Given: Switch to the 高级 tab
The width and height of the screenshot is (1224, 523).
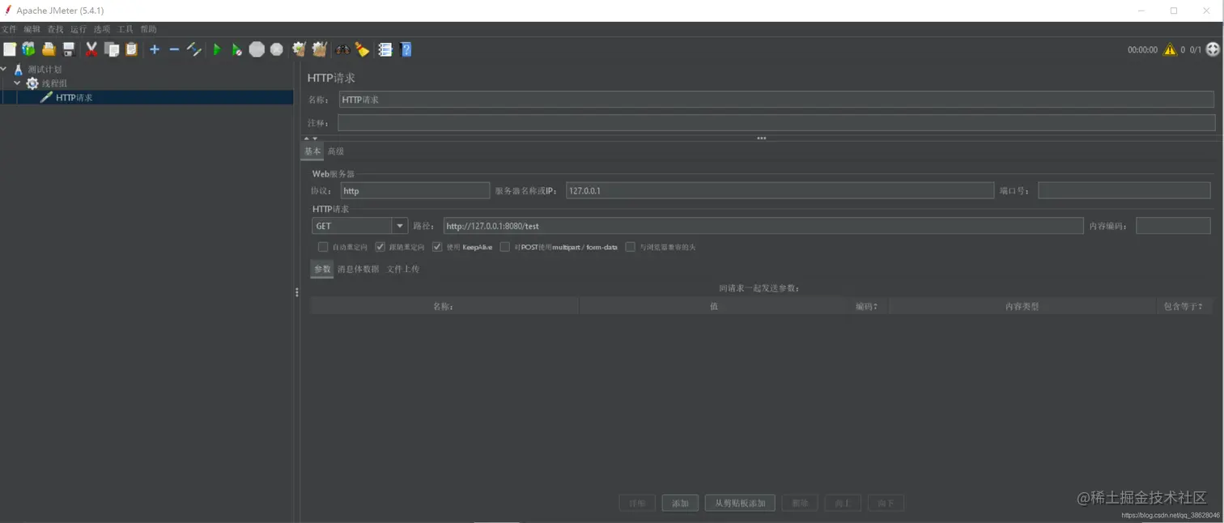Looking at the screenshot, I should pos(336,151).
